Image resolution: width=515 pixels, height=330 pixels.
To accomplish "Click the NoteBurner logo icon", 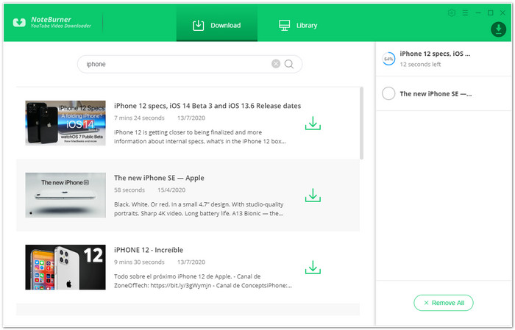I will (19, 22).
